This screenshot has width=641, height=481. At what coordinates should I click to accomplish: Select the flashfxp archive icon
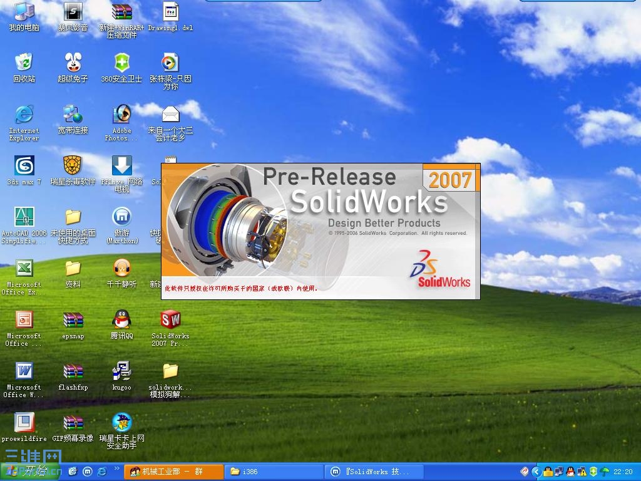pos(73,376)
